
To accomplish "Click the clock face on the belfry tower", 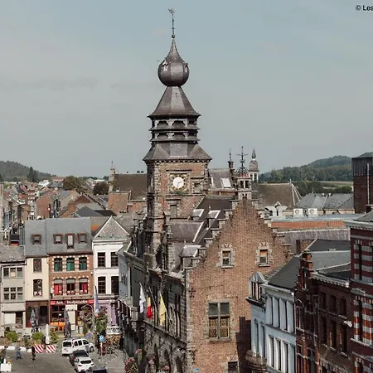I will tap(178, 182).
